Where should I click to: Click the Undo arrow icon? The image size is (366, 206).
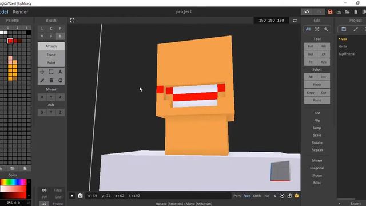307,11
